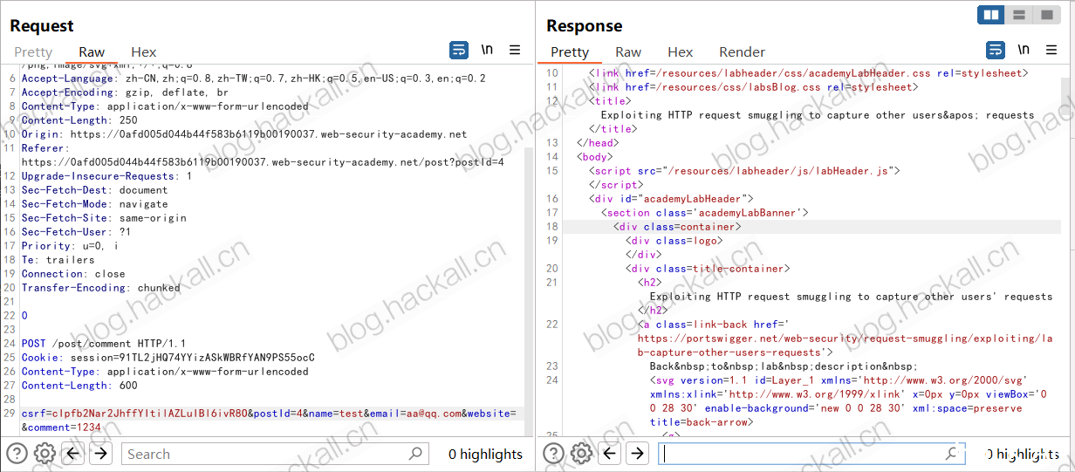The width and height of the screenshot is (1075, 472).
Task: Click the section class academyLabBanner line
Action: 705,213
